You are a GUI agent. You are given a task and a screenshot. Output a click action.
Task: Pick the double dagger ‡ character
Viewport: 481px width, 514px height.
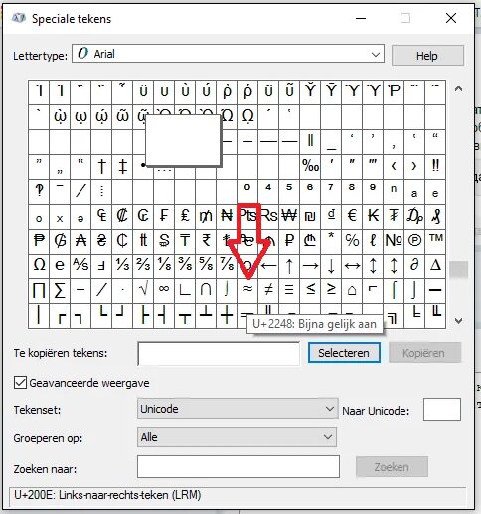[x=122, y=166]
